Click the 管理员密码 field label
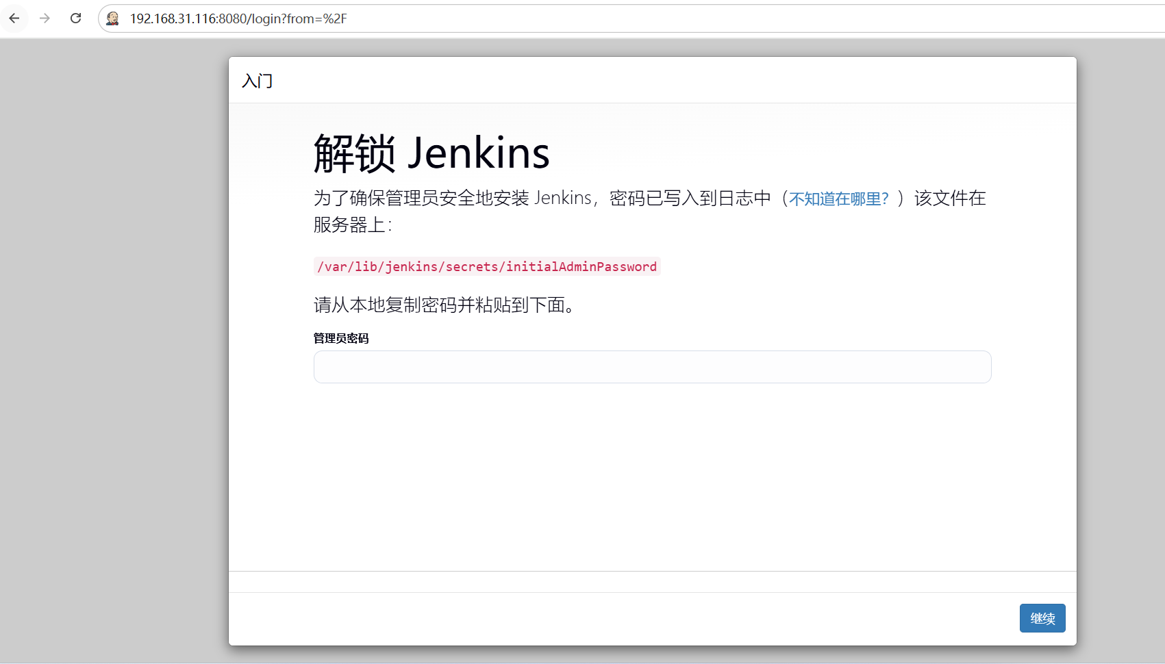 pos(341,338)
